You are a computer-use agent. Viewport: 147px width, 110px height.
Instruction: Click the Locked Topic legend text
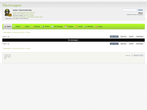(8, 55)
